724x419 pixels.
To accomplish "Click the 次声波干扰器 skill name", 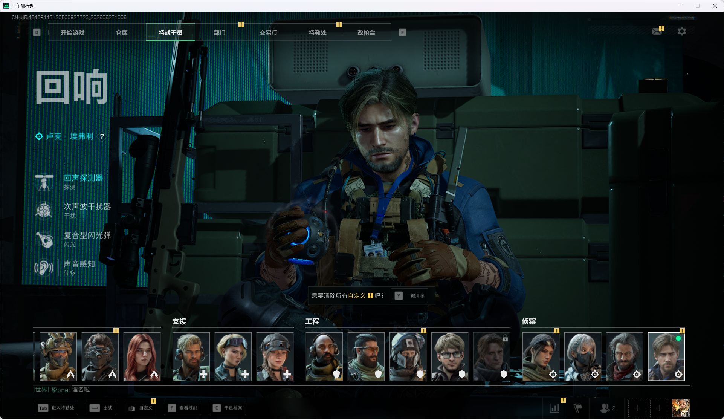I will (x=87, y=206).
